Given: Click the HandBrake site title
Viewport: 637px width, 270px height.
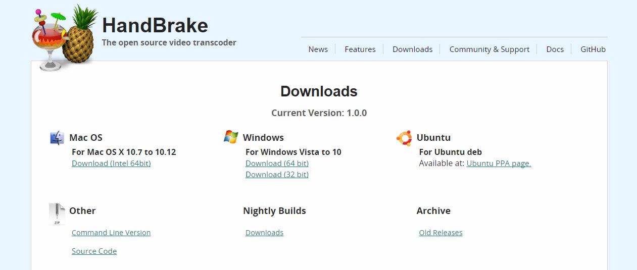Looking at the screenshot, I should 155,26.
